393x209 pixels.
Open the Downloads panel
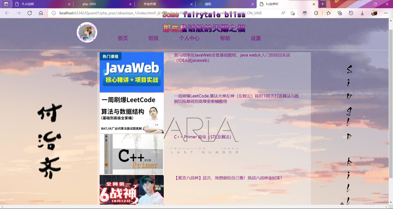coord(362,13)
